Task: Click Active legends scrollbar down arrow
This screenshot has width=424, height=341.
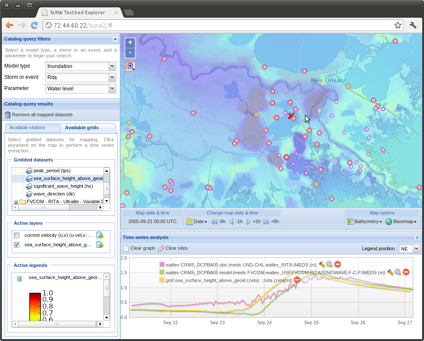Action: click(106, 318)
